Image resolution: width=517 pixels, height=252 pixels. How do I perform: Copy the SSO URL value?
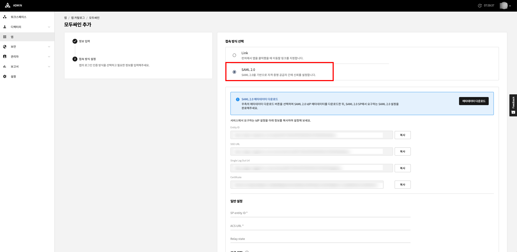[x=402, y=151]
